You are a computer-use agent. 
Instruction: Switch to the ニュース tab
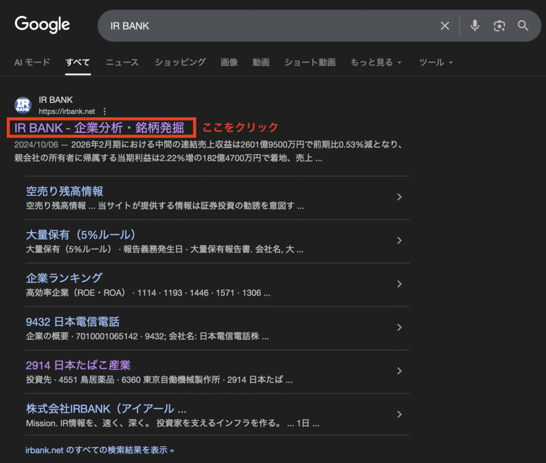tap(122, 62)
